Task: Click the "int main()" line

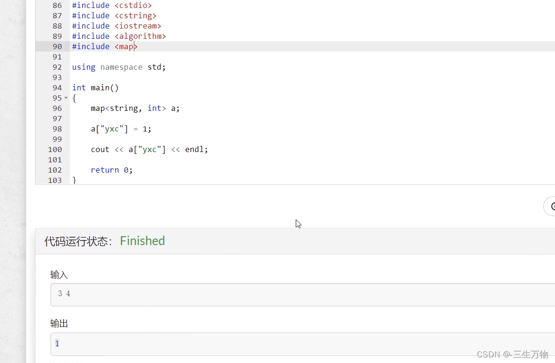Action: (x=95, y=88)
